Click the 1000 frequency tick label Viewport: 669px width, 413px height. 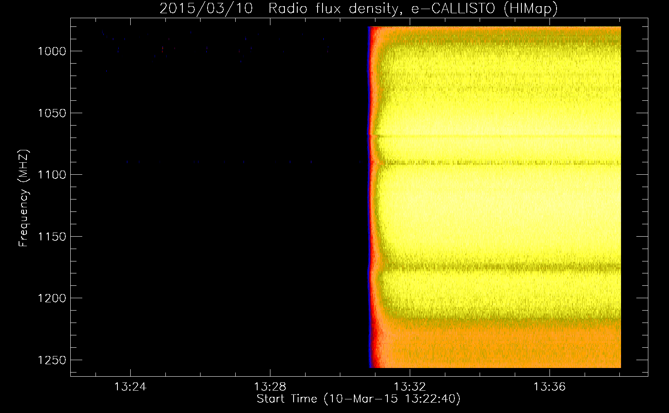tap(52, 51)
